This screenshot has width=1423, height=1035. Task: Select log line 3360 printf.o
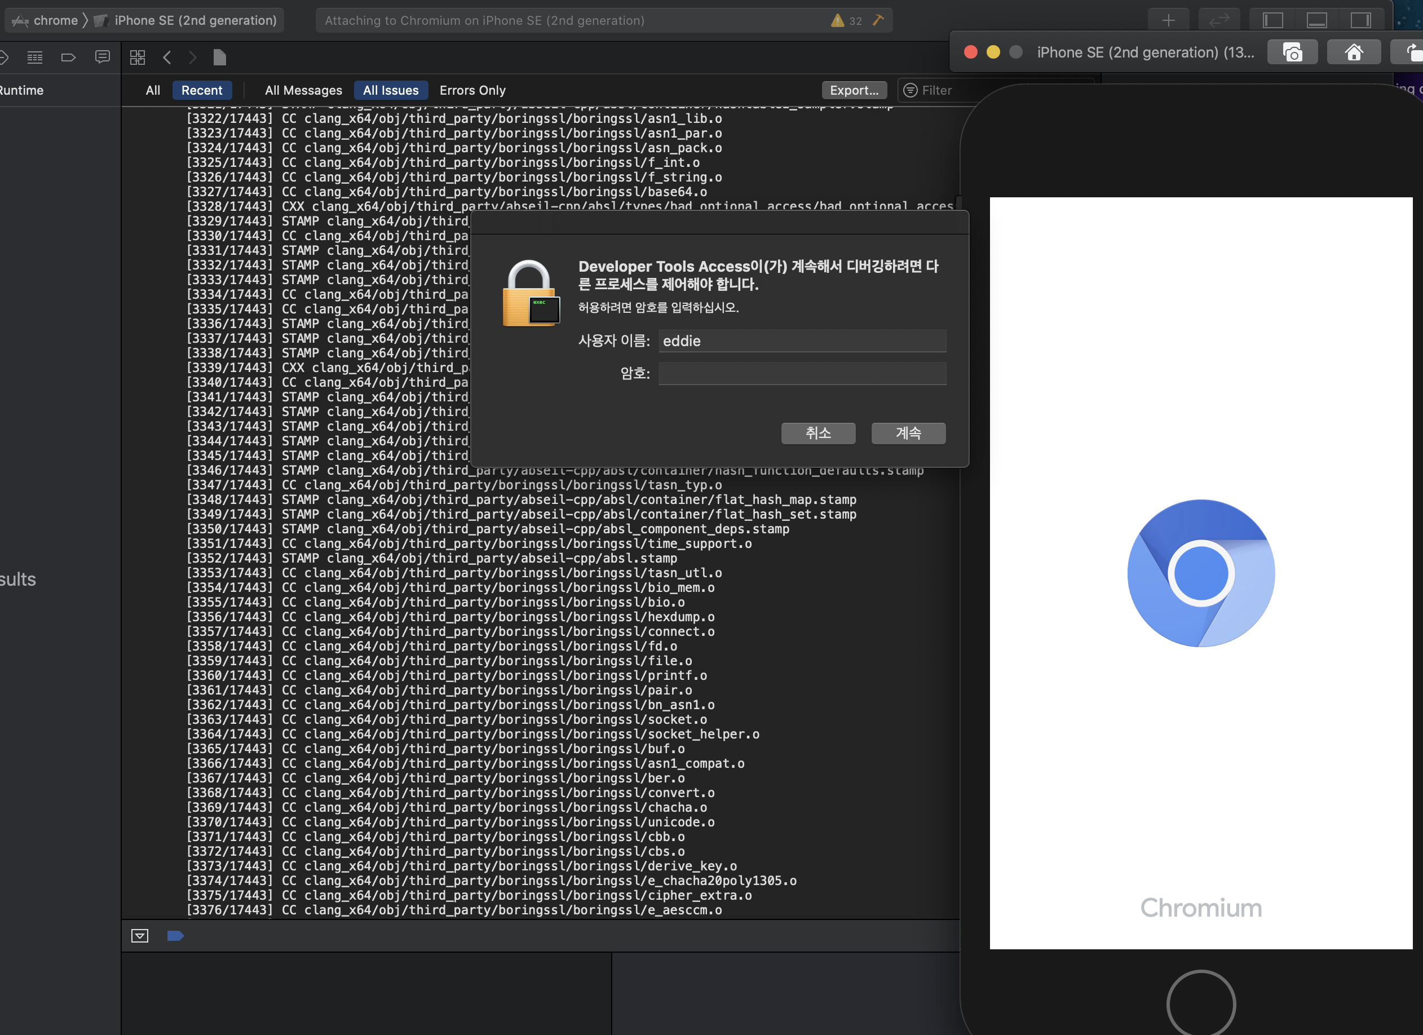[x=447, y=675]
